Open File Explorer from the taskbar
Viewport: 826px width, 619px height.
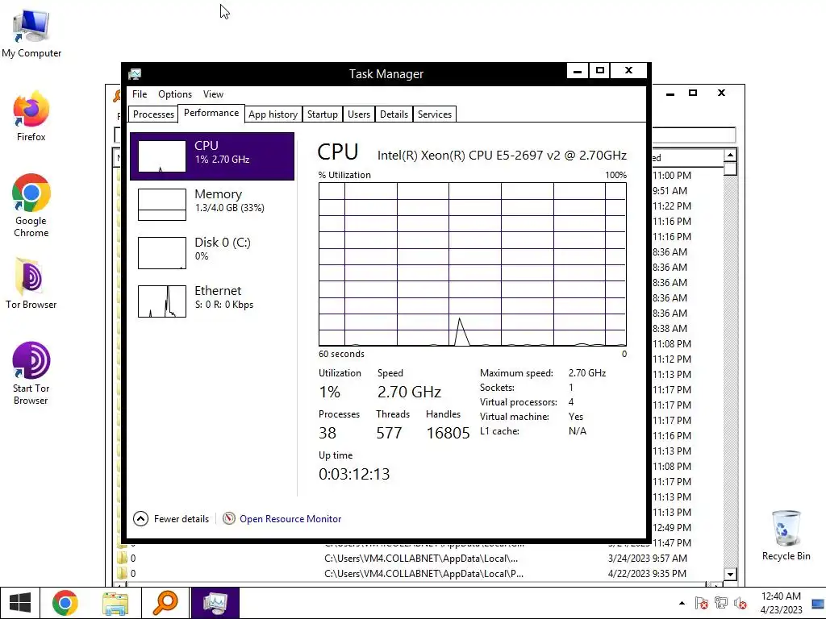pos(115,603)
